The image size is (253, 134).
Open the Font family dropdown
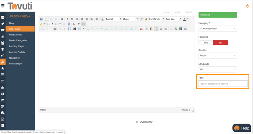pos(157,19)
